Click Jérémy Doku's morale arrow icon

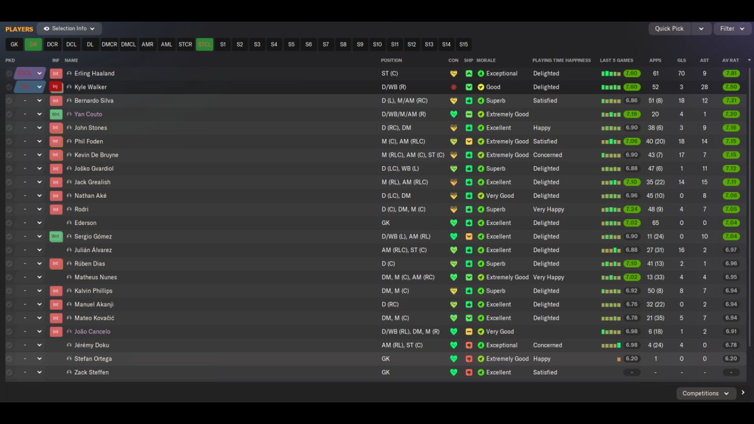tap(481, 345)
